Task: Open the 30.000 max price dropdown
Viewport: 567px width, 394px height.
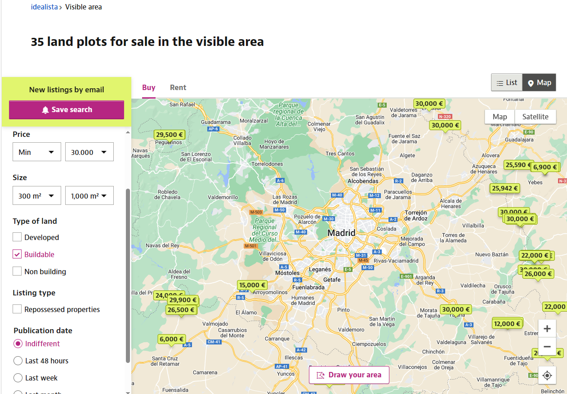Action: coord(89,152)
